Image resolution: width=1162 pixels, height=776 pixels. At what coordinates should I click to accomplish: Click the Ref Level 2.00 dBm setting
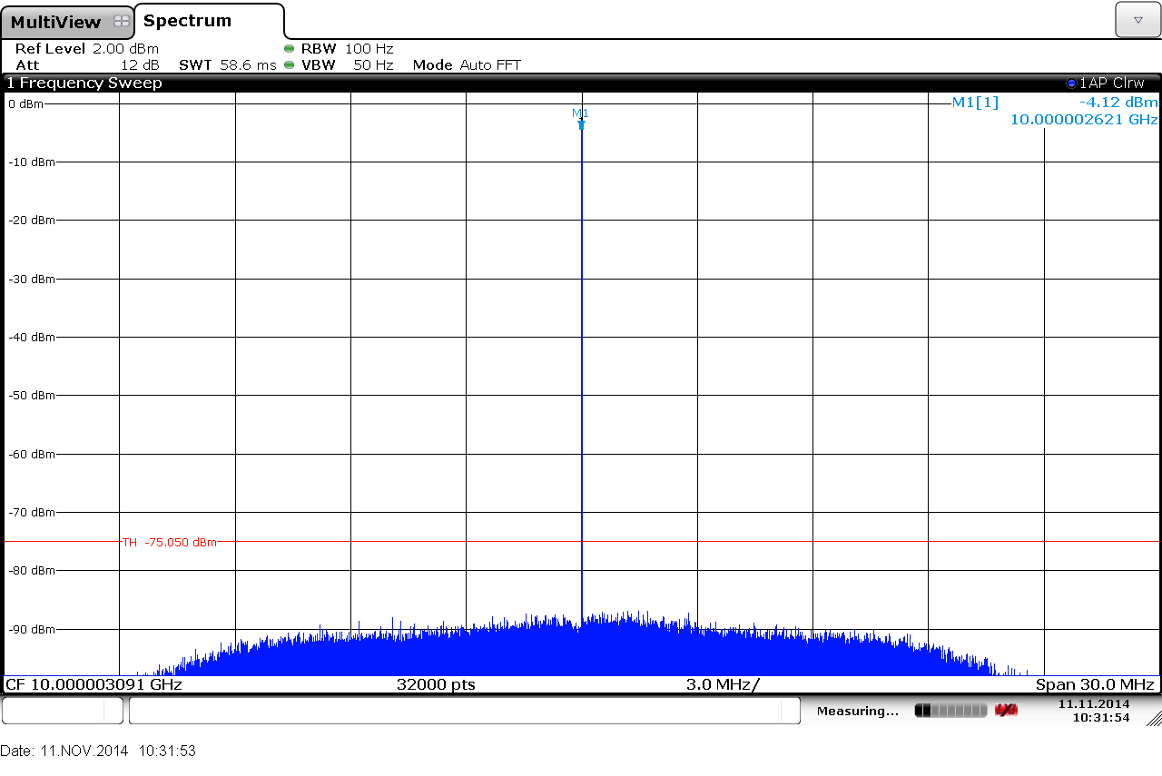(x=87, y=49)
